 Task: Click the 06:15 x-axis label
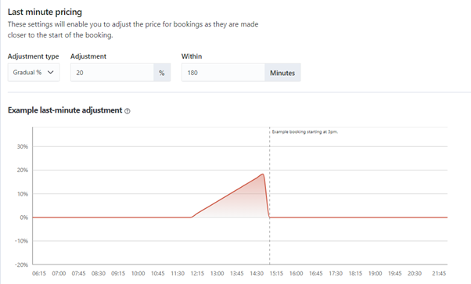coord(39,274)
